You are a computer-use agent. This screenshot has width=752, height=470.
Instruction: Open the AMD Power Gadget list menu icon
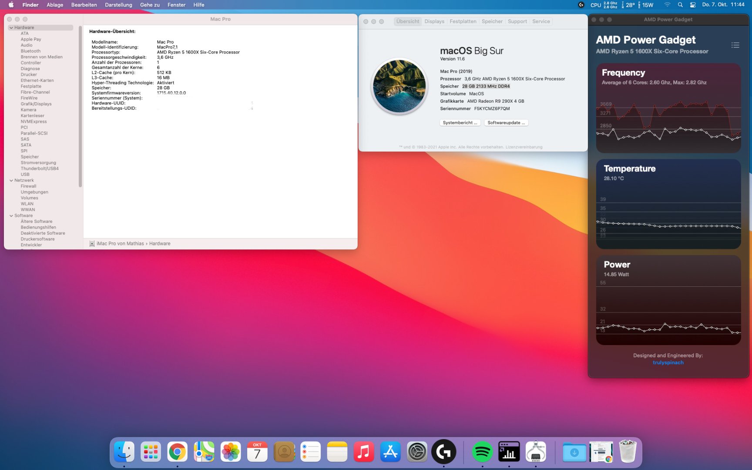pos(735,45)
